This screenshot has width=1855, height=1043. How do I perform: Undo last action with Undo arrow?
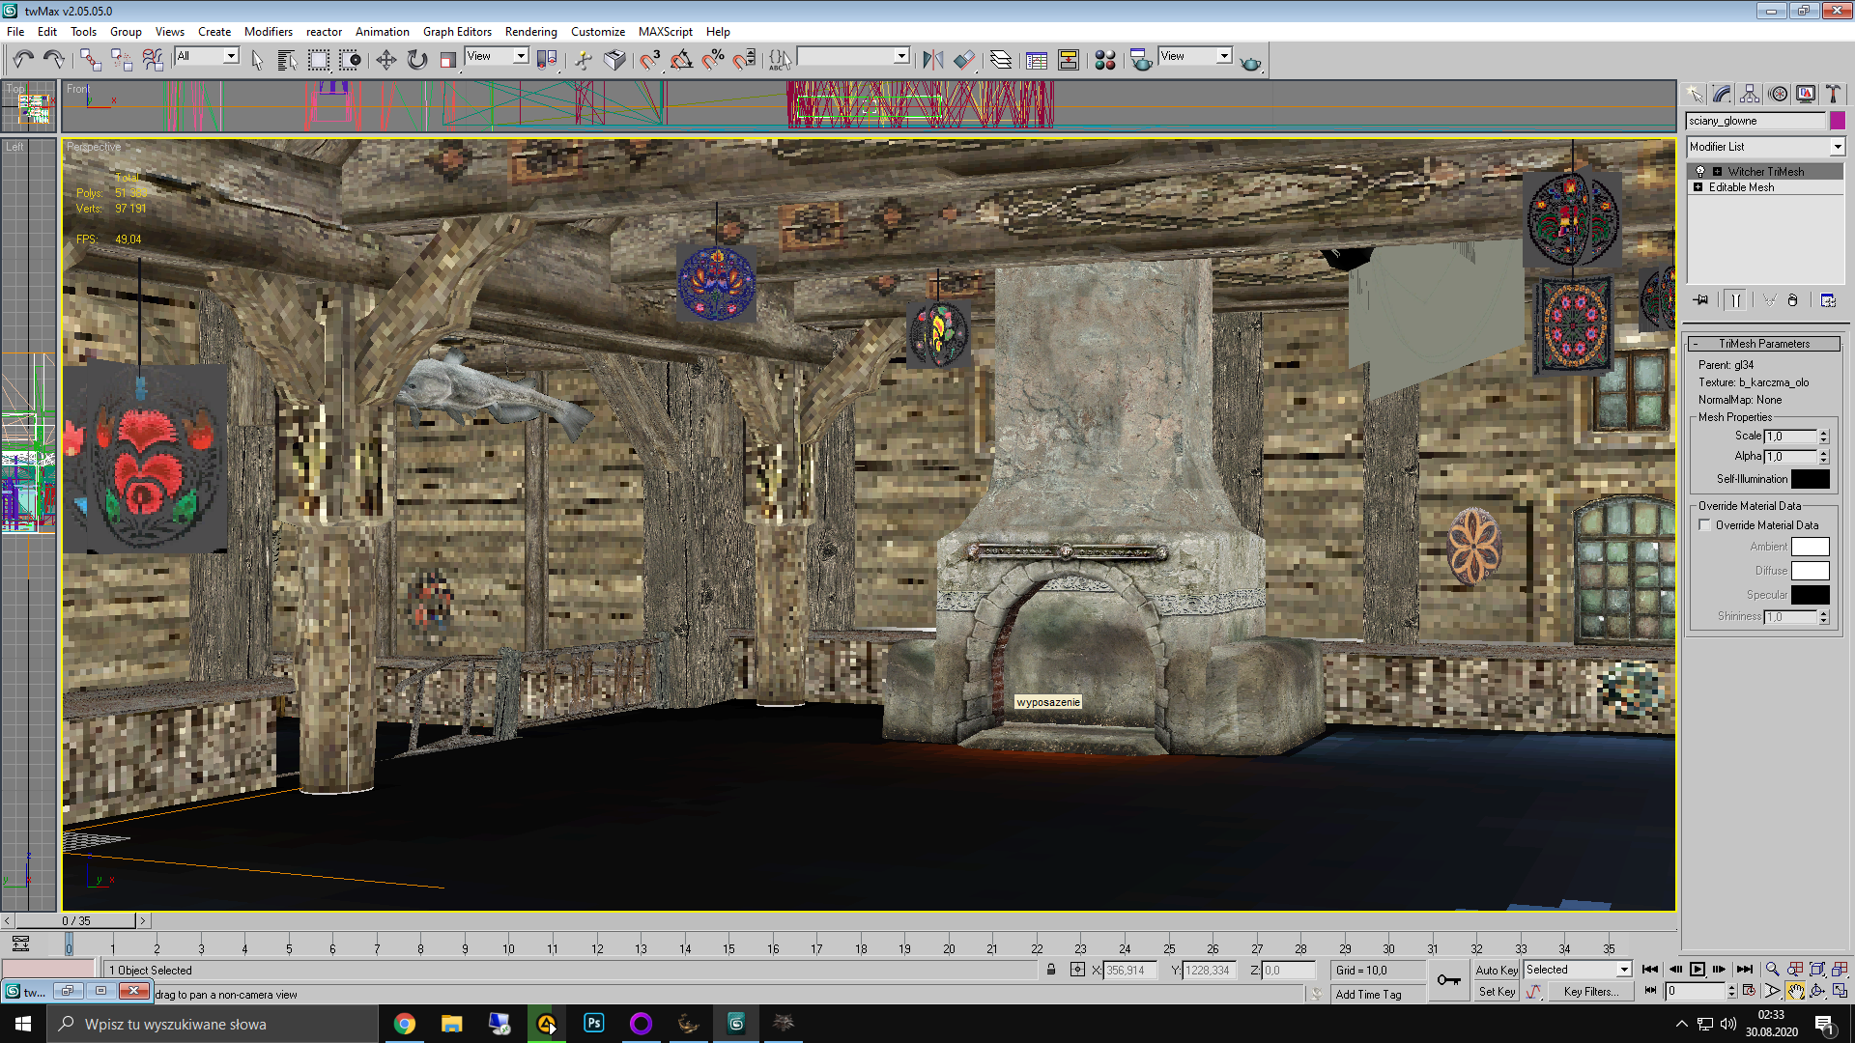(23, 60)
